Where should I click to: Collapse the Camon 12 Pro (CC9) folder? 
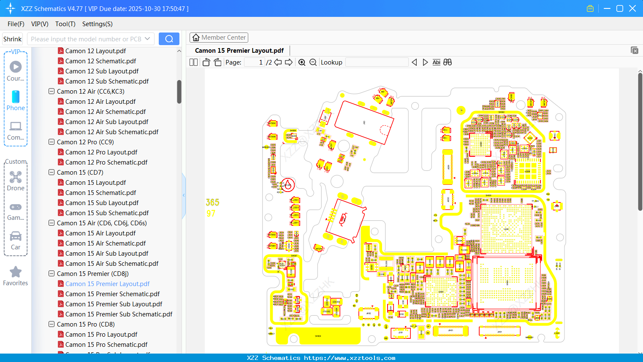click(52, 142)
